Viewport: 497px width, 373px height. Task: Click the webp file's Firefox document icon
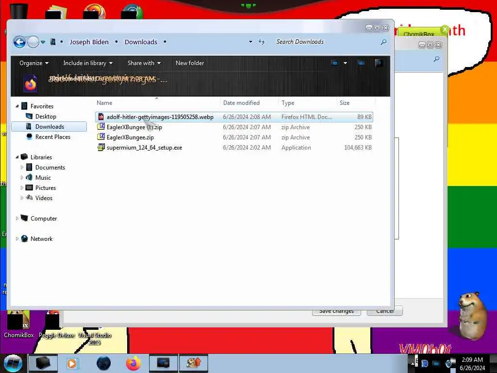click(x=101, y=117)
